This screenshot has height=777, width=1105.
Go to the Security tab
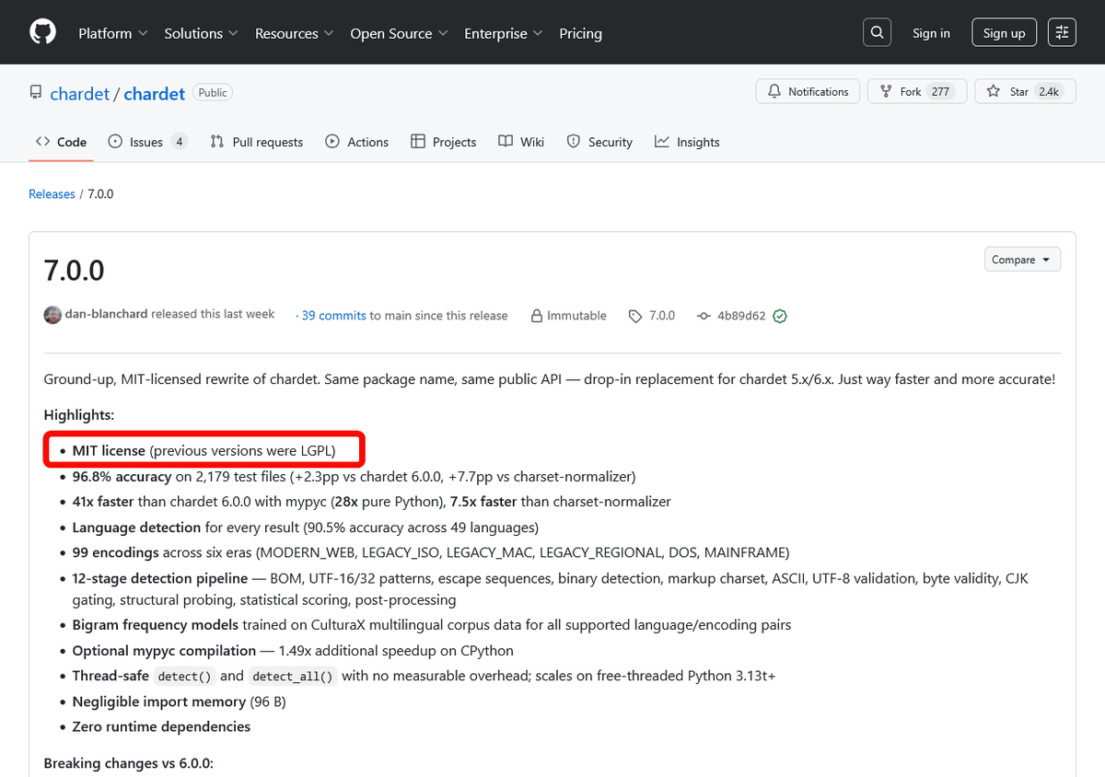[599, 142]
